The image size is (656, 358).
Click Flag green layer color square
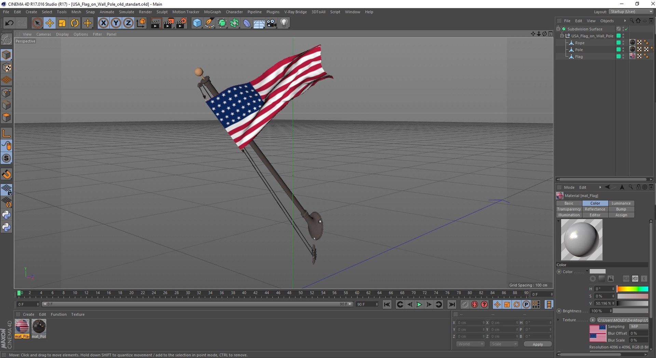[618, 56]
